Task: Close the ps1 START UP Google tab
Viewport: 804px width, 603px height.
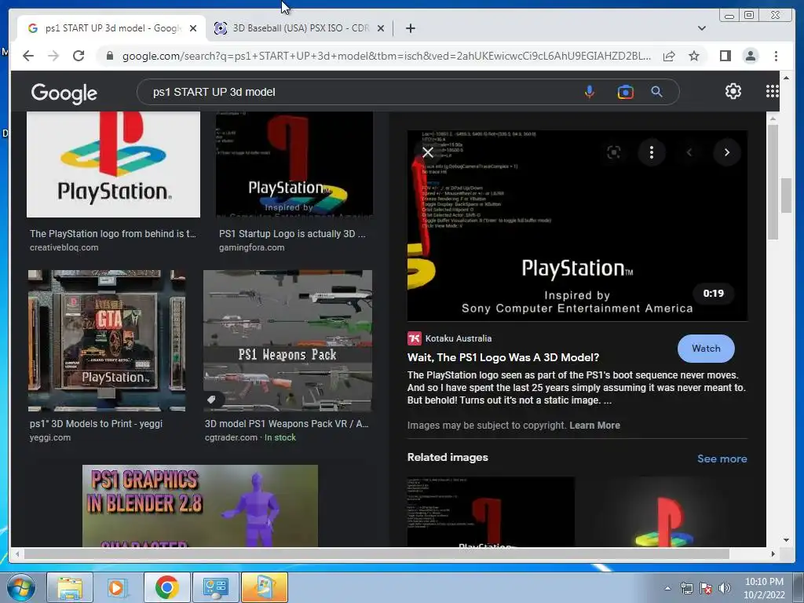Action: pyautogui.click(x=193, y=28)
